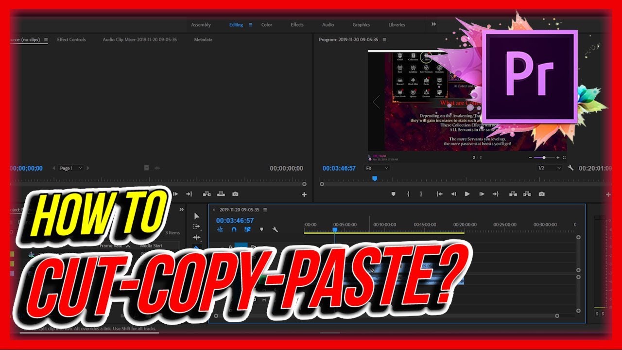Open Source monitor button editor plus

(x=304, y=194)
